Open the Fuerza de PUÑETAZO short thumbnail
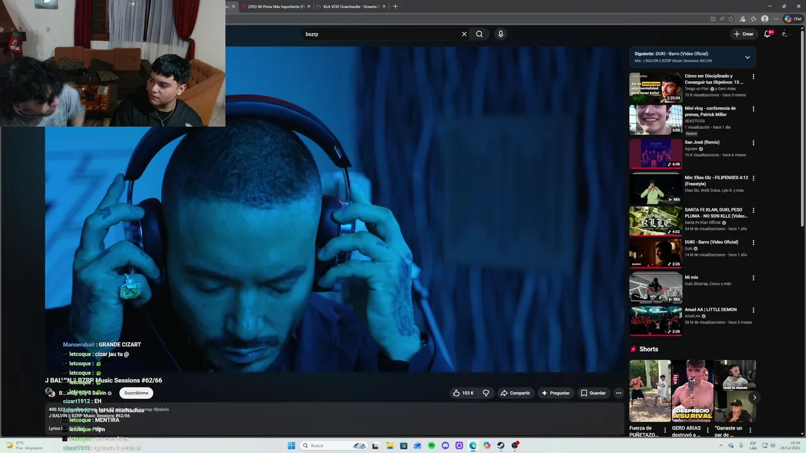The image size is (806, 453). (x=650, y=391)
